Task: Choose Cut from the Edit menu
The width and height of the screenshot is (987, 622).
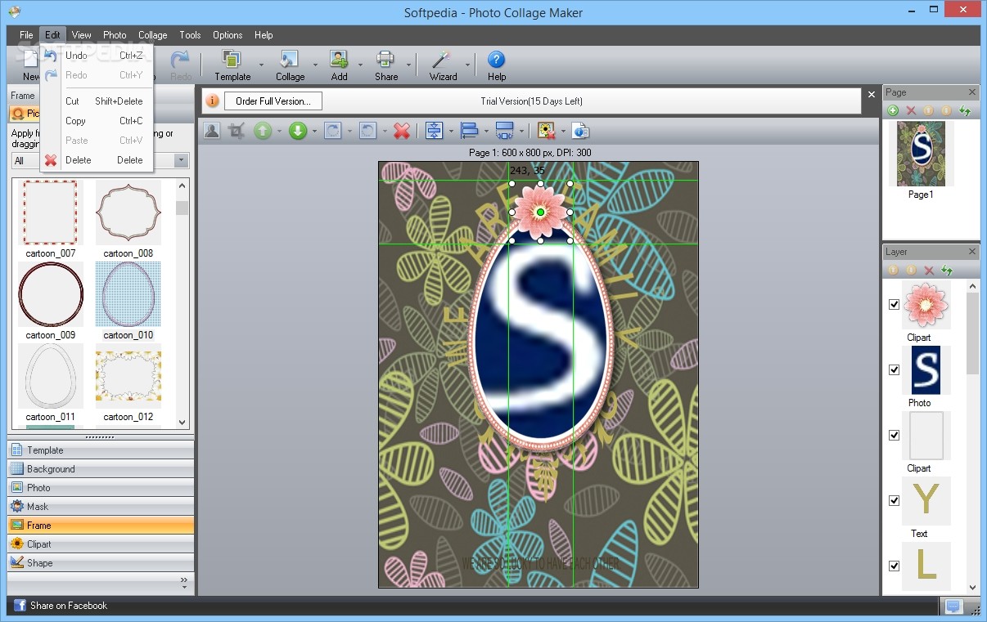Action: click(97, 101)
